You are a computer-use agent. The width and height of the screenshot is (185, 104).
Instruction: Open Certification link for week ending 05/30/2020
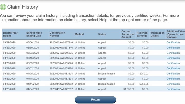pyautogui.click(x=173, y=48)
